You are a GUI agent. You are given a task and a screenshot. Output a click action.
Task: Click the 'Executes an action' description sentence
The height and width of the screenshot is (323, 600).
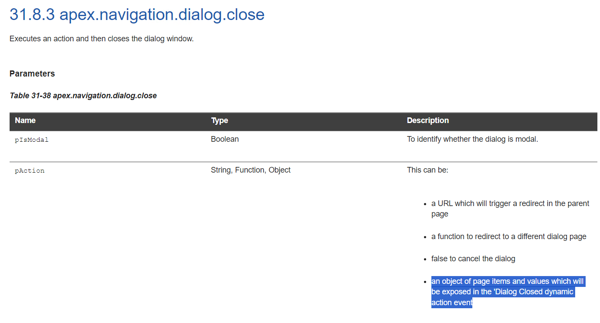pyautogui.click(x=101, y=39)
